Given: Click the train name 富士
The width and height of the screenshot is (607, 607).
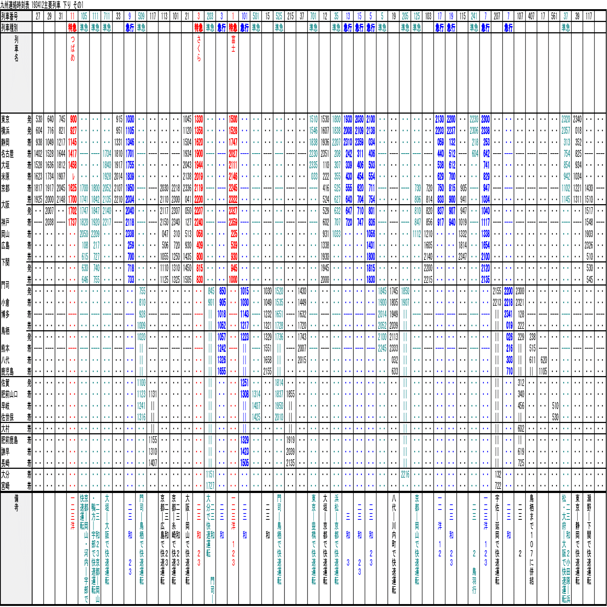Looking at the screenshot, I should [x=233, y=44].
